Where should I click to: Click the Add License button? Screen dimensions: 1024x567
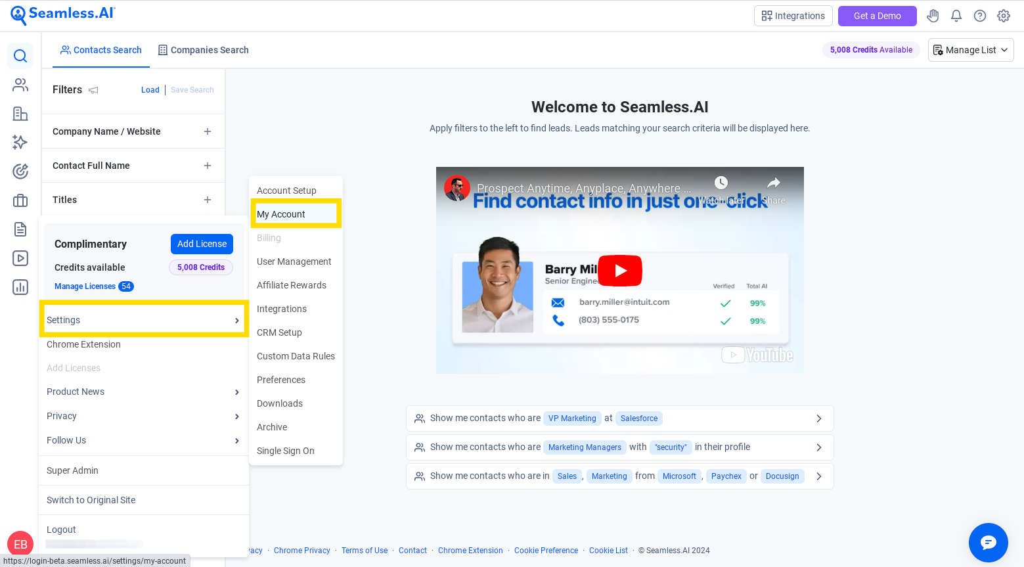click(x=202, y=244)
